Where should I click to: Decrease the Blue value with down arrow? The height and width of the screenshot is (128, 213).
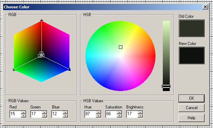[x=66, y=116]
